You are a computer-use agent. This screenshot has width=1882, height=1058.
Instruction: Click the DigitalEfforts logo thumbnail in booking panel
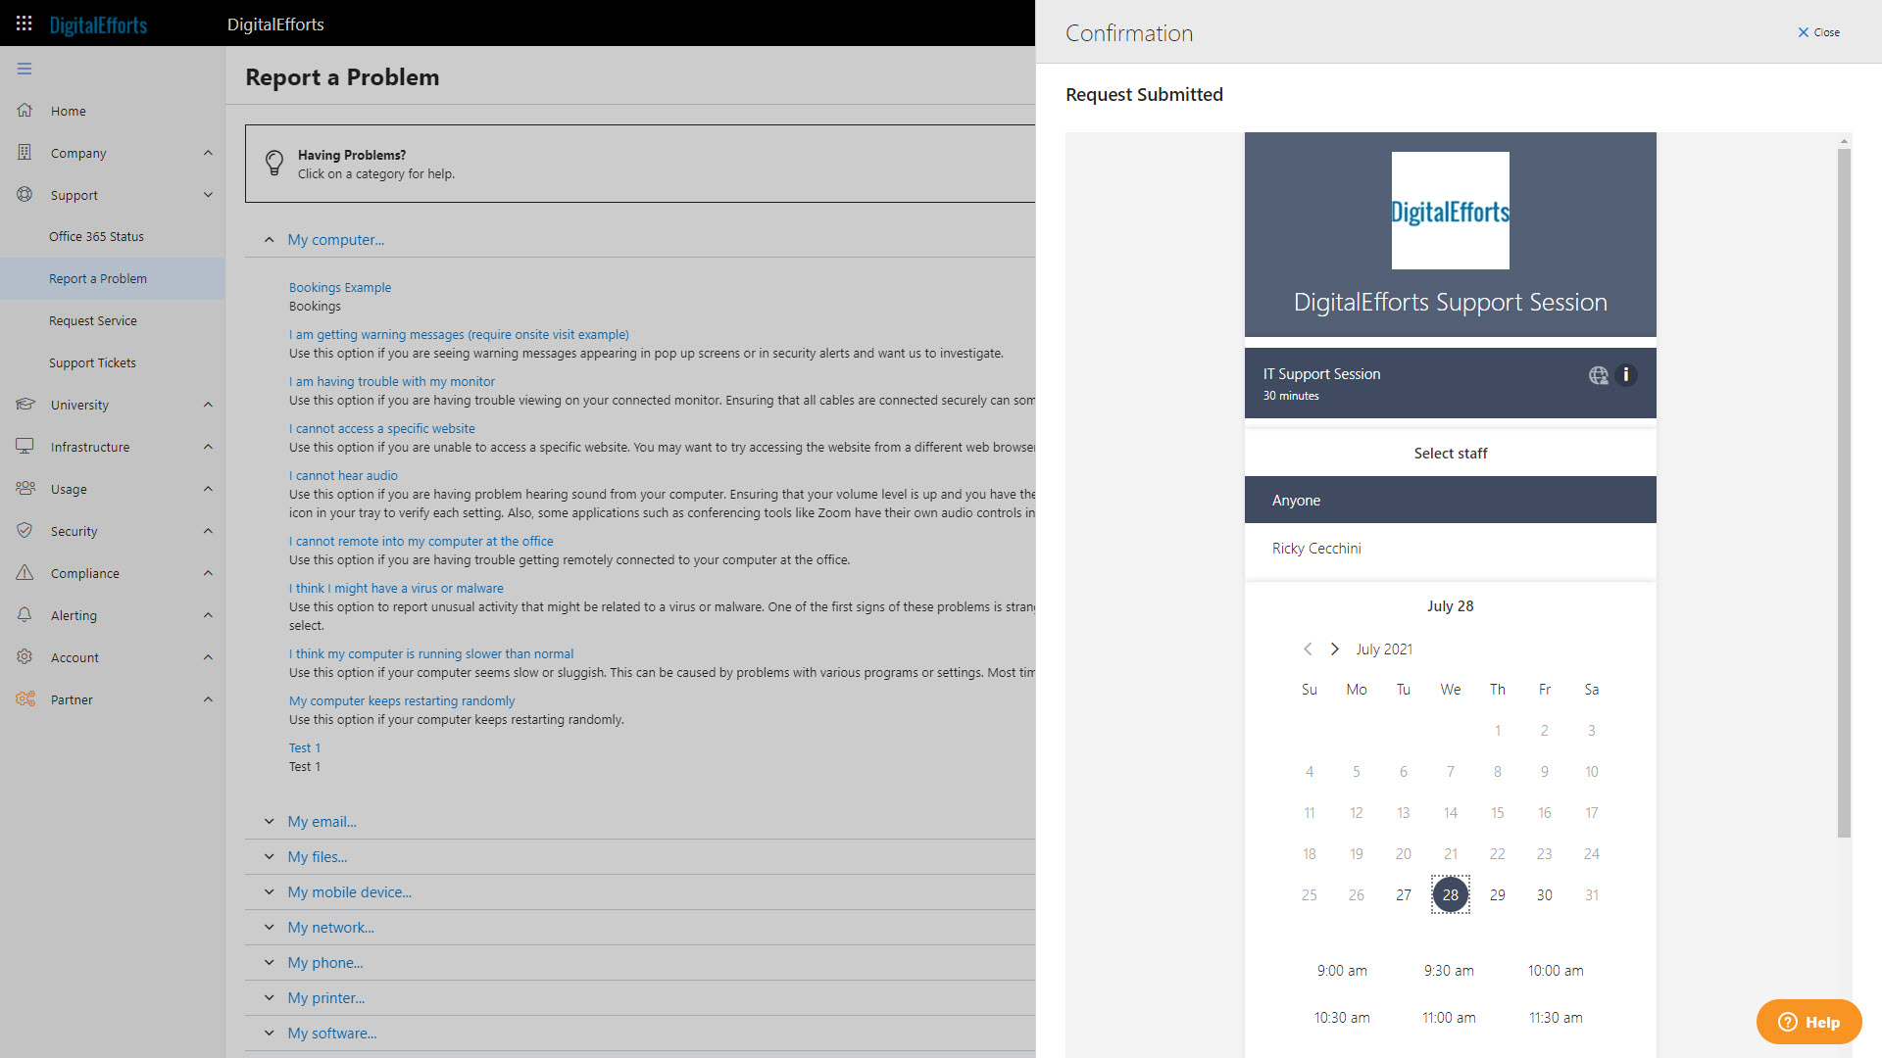click(x=1451, y=211)
